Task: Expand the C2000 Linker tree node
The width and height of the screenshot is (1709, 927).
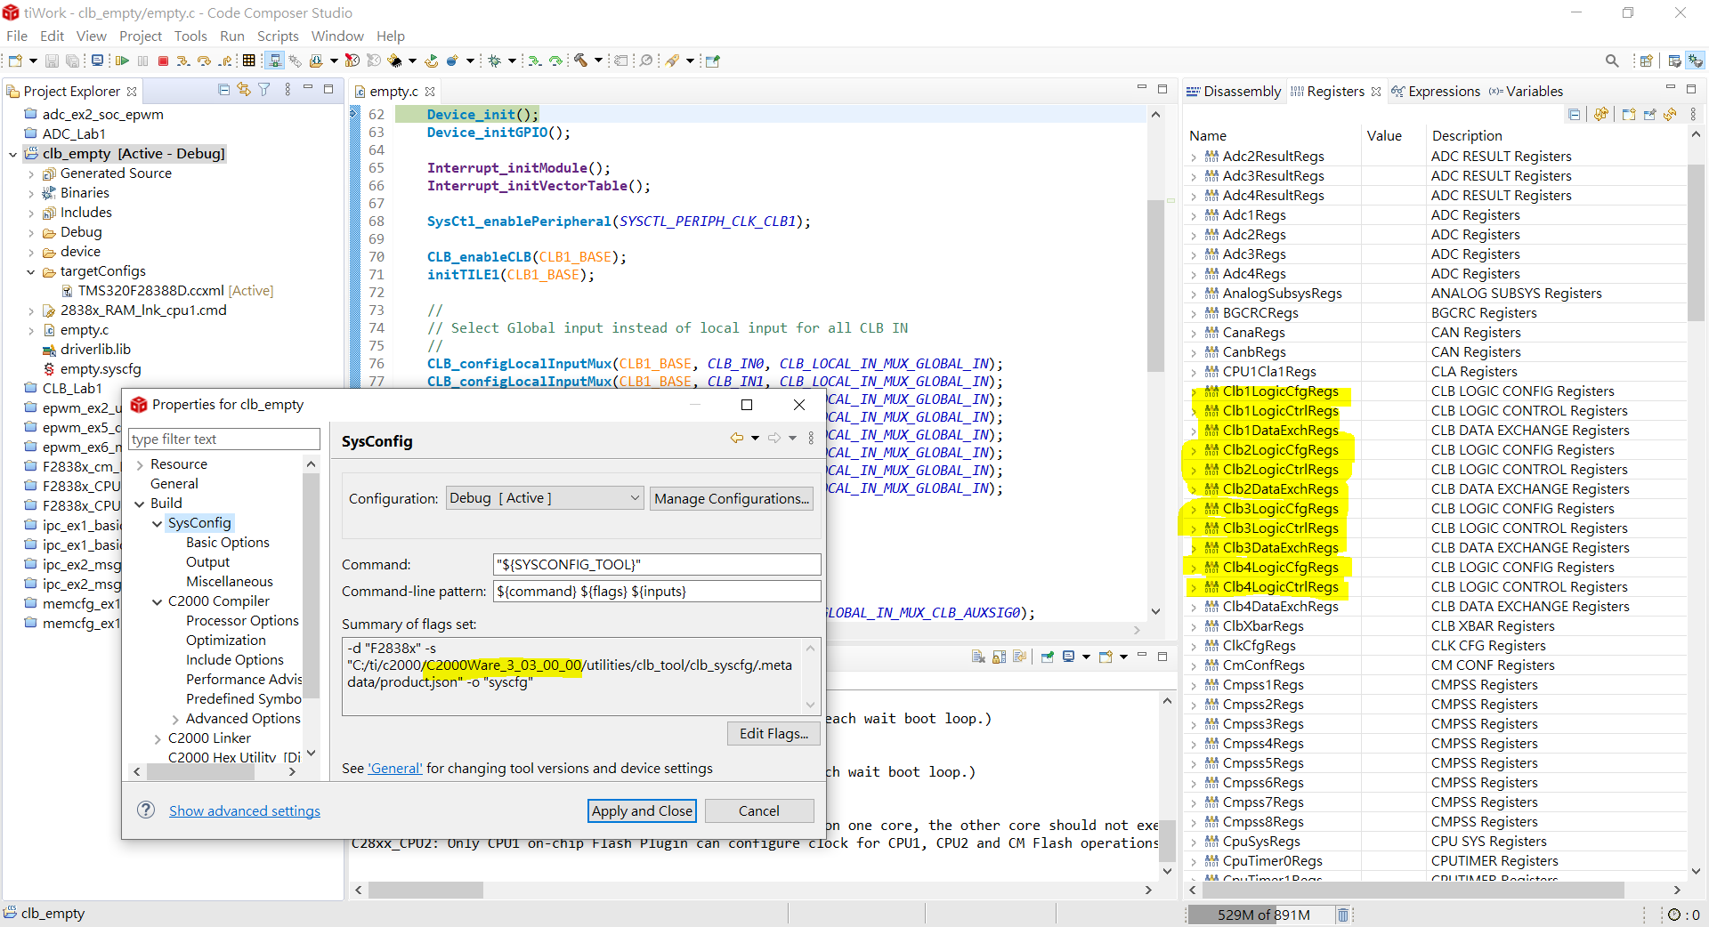Action: click(x=158, y=738)
